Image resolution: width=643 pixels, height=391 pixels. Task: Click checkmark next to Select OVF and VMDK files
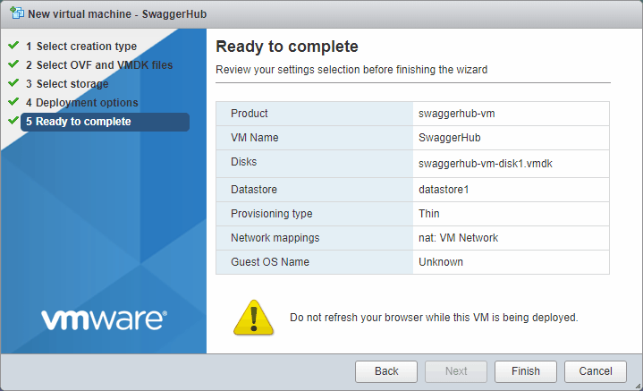pyautogui.click(x=13, y=64)
